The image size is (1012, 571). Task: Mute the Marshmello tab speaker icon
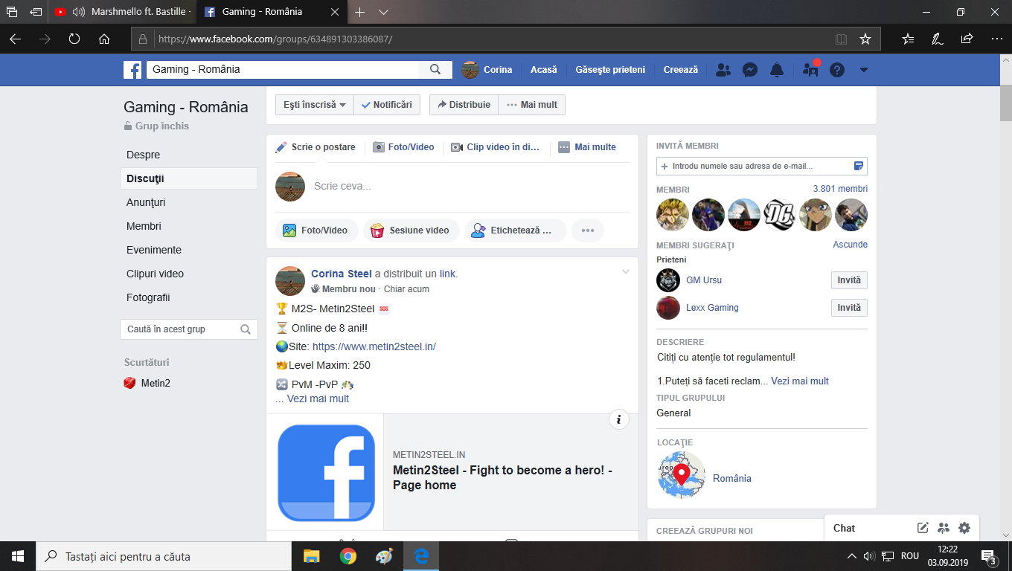point(78,12)
